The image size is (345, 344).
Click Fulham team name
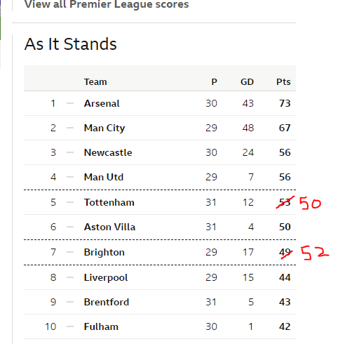pos(101,326)
